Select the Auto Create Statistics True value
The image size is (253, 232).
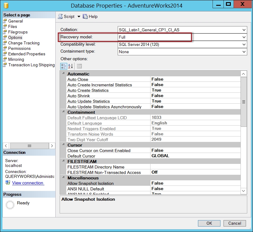(x=195, y=90)
